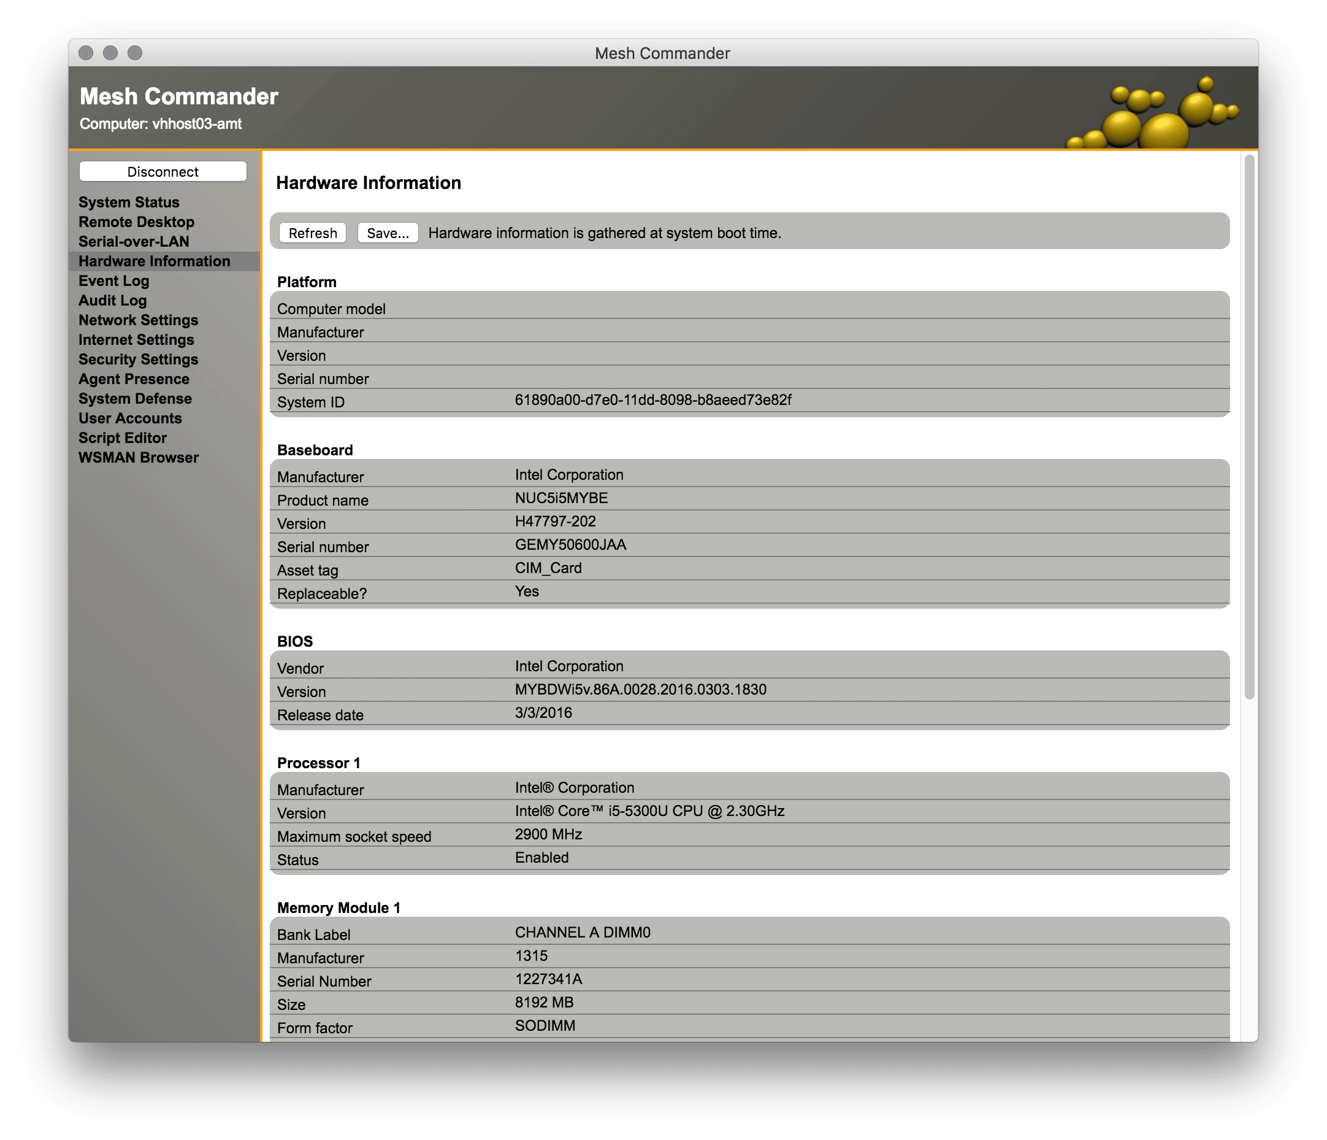The image size is (1327, 1140).
Task: Click Computer: vhhost03-amt header text
Action: tap(161, 124)
